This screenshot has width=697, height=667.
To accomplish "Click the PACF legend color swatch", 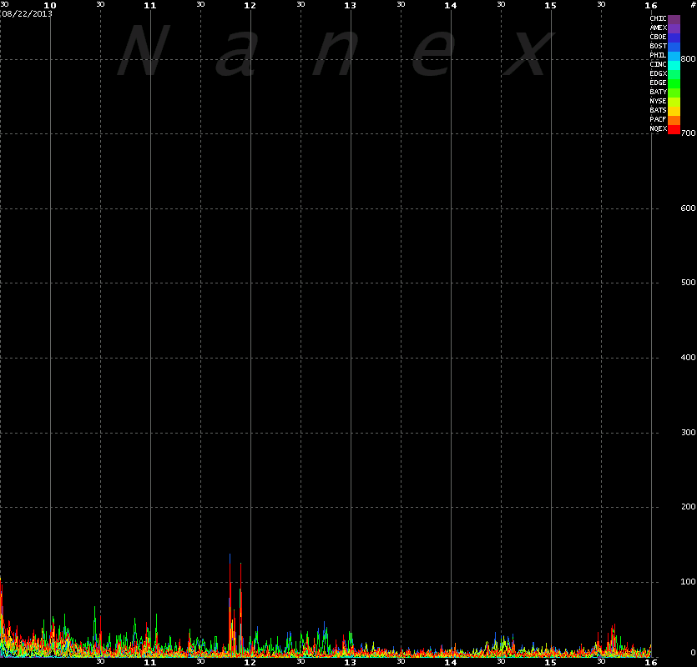I will click(x=674, y=120).
